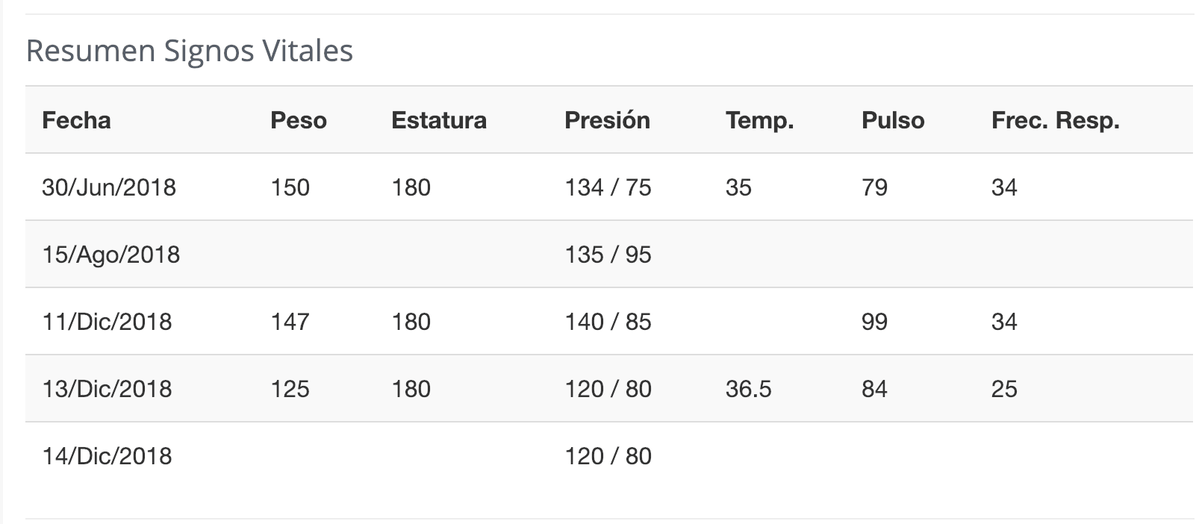The height and width of the screenshot is (524, 1196).
Task: Click the weight value 147
Action: (290, 322)
